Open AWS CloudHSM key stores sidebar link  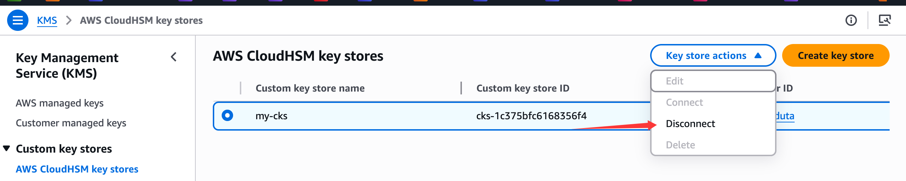point(77,169)
